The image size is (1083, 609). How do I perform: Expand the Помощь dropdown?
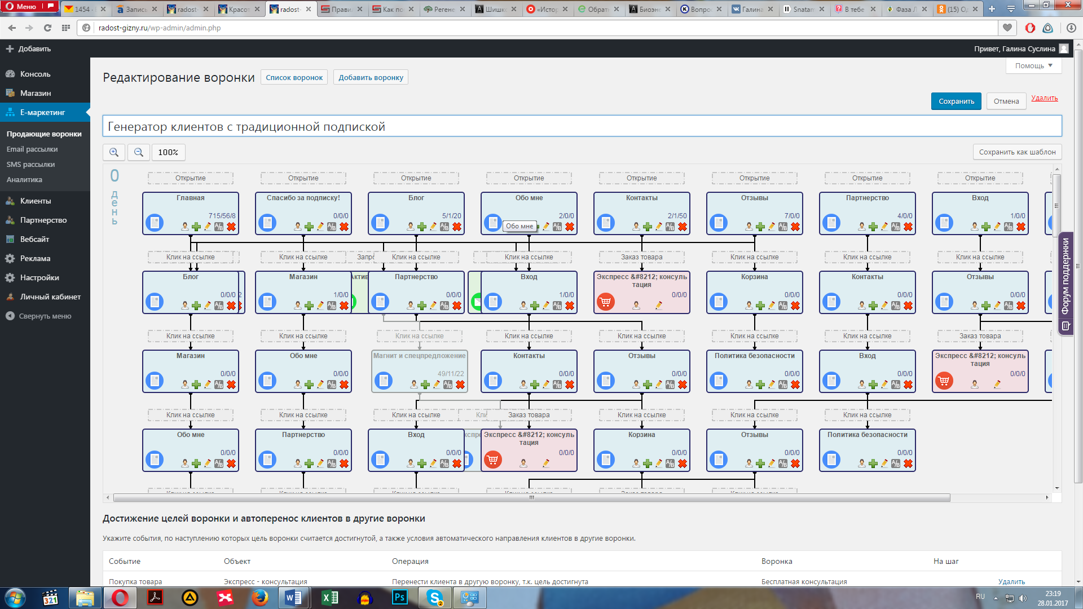[x=1033, y=66]
